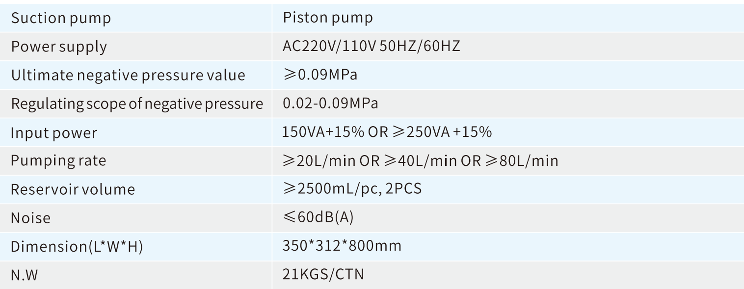
Task: Select the "0.02-0.09MPa" value cell
Action: point(330,104)
